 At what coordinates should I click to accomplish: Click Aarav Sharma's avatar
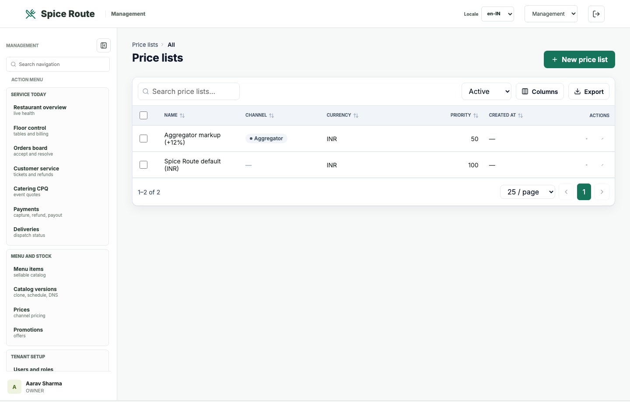[14, 387]
